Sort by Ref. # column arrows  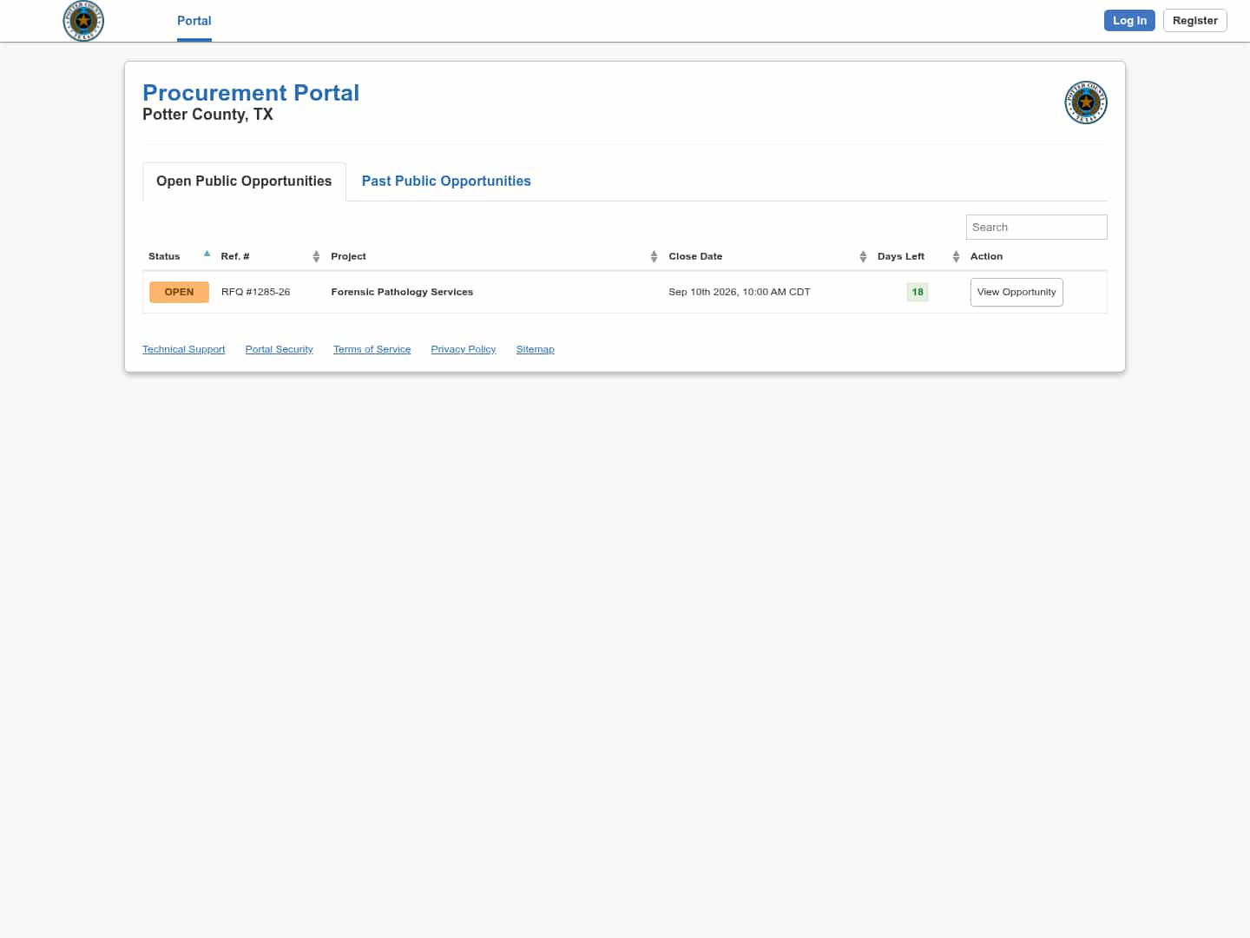[316, 256]
